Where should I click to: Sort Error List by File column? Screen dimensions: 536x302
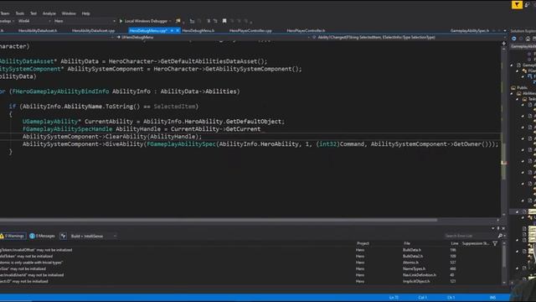point(407,243)
